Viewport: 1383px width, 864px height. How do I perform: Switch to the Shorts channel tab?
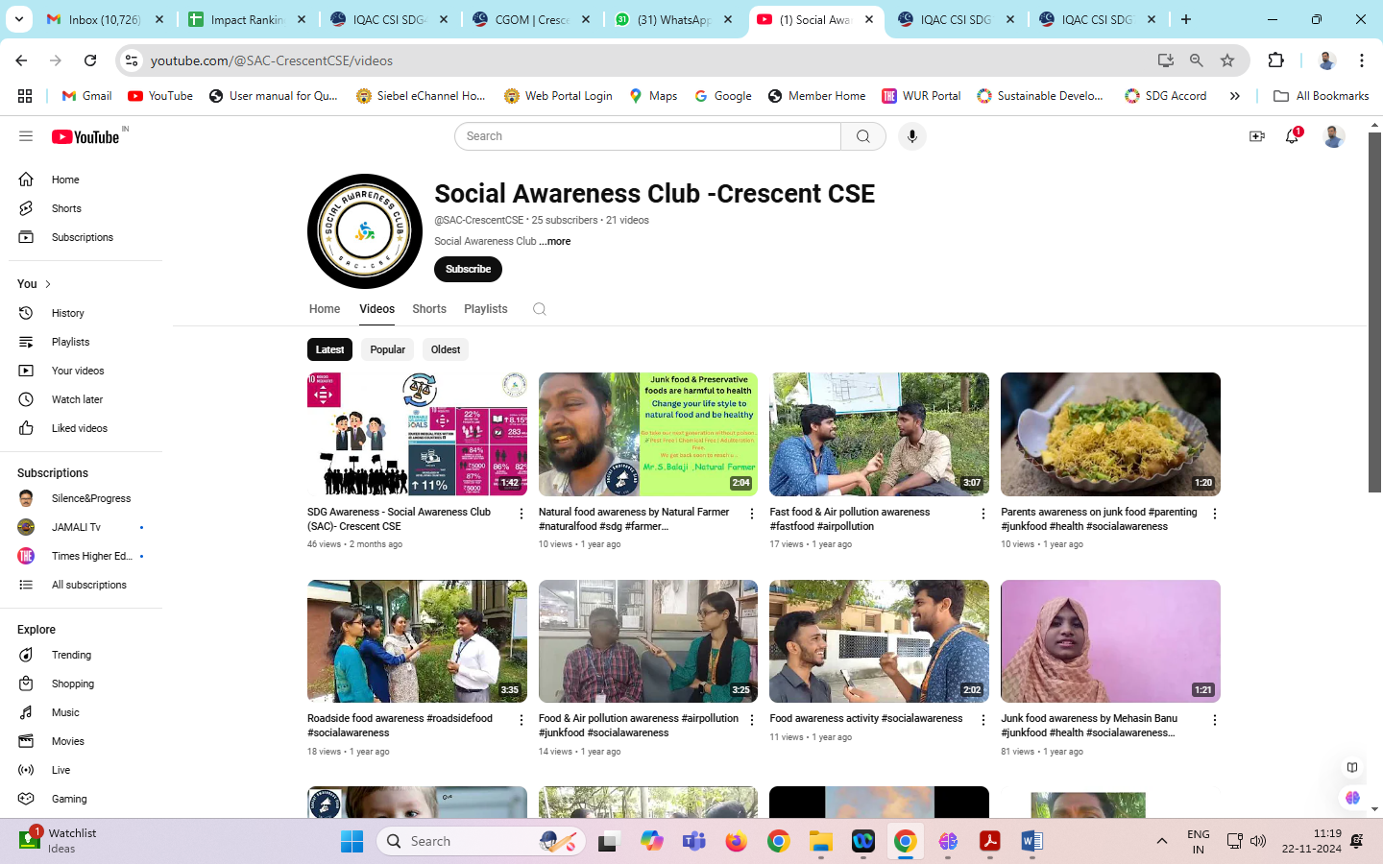[428, 309]
